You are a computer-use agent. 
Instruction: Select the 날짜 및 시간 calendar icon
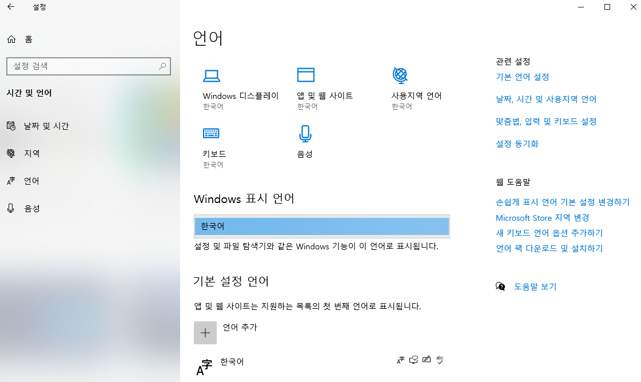click(11, 126)
